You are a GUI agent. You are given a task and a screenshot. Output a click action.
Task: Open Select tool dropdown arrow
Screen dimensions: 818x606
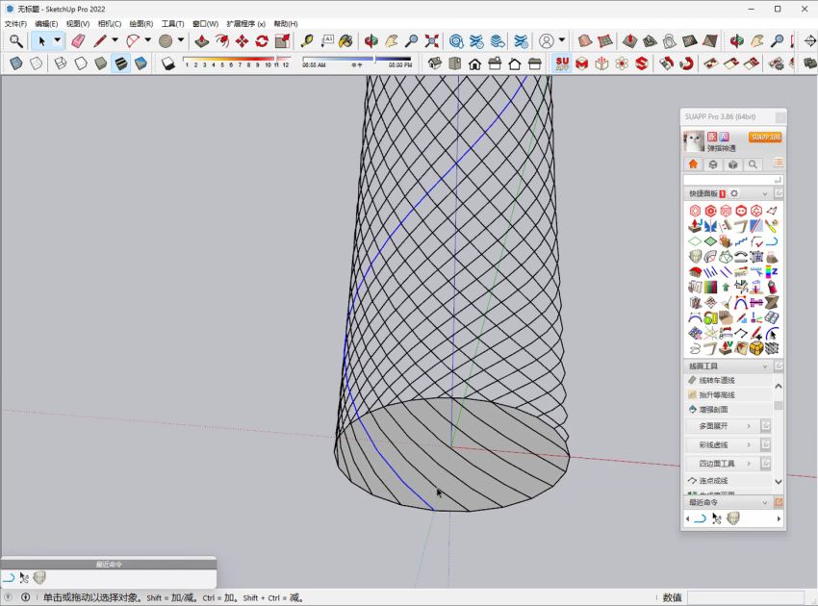tap(58, 40)
